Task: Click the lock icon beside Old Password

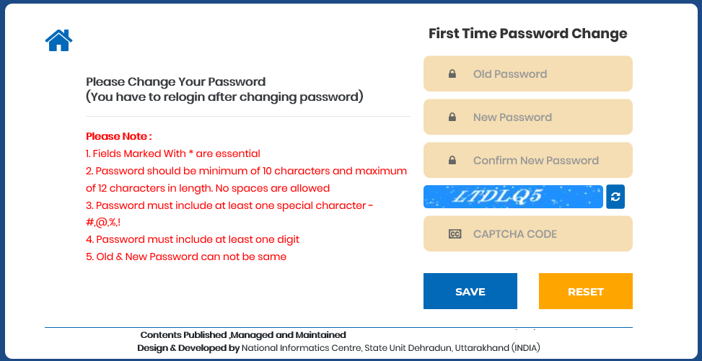Action: (x=452, y=74)
